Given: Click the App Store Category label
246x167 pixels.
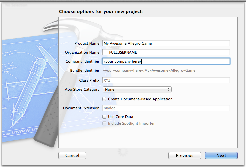Looking at the screenshot, I should coord(82,89).
